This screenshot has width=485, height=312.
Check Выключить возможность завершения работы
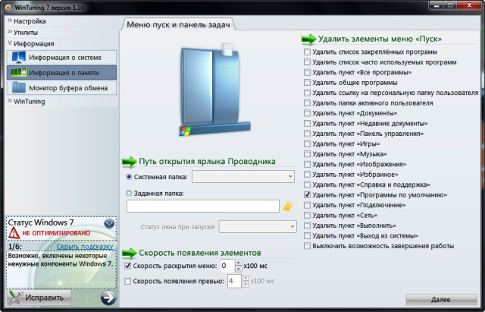(x=307, y=246)
